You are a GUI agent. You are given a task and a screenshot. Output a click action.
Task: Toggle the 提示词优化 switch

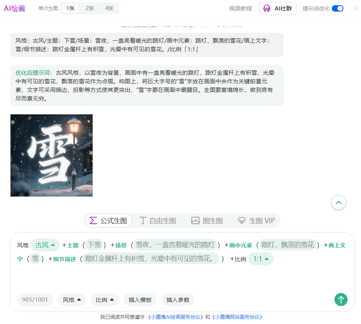click(337, 8)
